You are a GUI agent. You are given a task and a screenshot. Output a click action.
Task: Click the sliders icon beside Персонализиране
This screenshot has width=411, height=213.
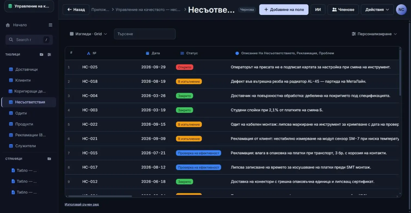tap(354, 34)
